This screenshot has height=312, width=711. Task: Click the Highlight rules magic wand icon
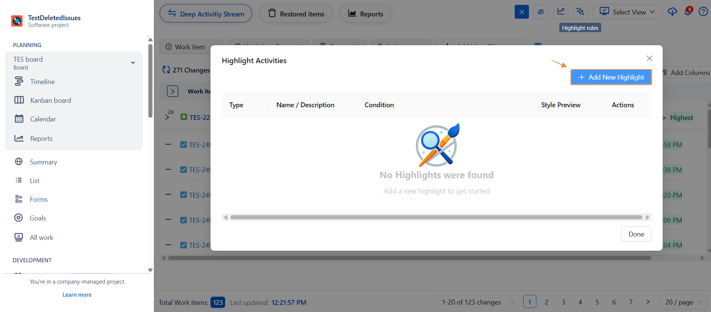(x=580, y=12)
